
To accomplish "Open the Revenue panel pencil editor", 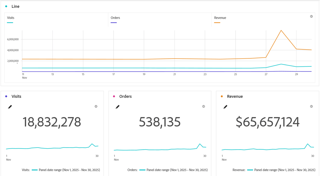I will coord(225,107).
